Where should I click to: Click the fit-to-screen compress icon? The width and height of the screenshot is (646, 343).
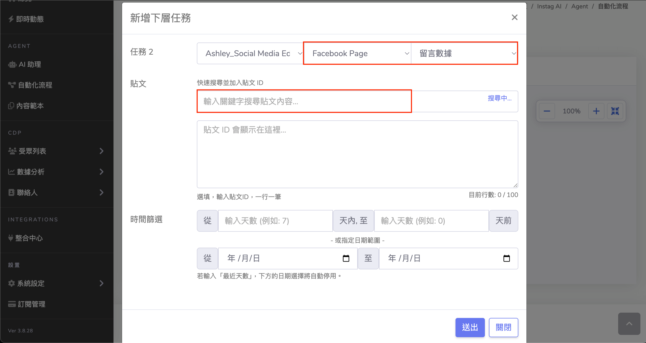[615, 111]
